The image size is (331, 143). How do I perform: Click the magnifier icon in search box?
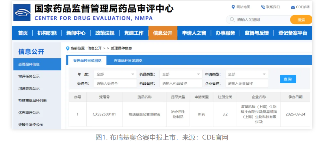pos(232,20)
